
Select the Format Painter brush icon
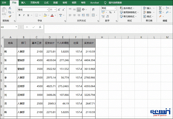coord(10,17)
